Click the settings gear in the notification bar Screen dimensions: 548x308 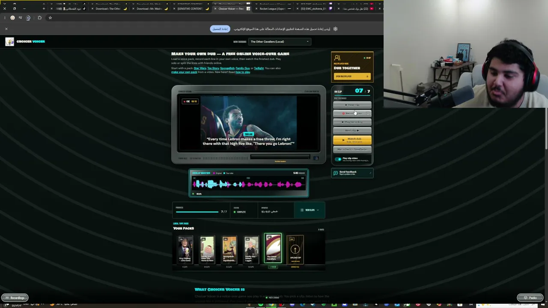[335, 29]
